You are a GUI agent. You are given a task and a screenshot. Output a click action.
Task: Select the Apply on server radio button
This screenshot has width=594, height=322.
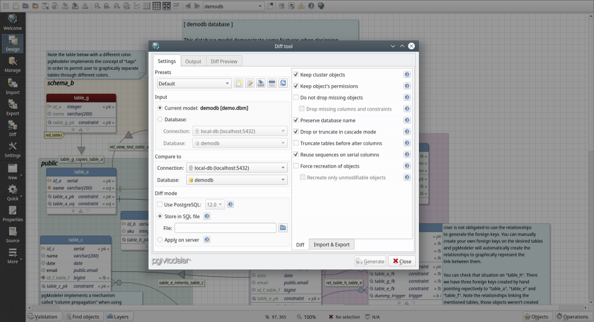tap(160, 240)
